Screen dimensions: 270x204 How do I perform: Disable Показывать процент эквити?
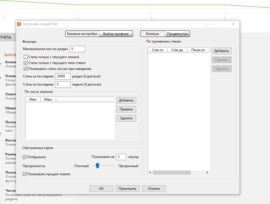(x=24, y=174)
